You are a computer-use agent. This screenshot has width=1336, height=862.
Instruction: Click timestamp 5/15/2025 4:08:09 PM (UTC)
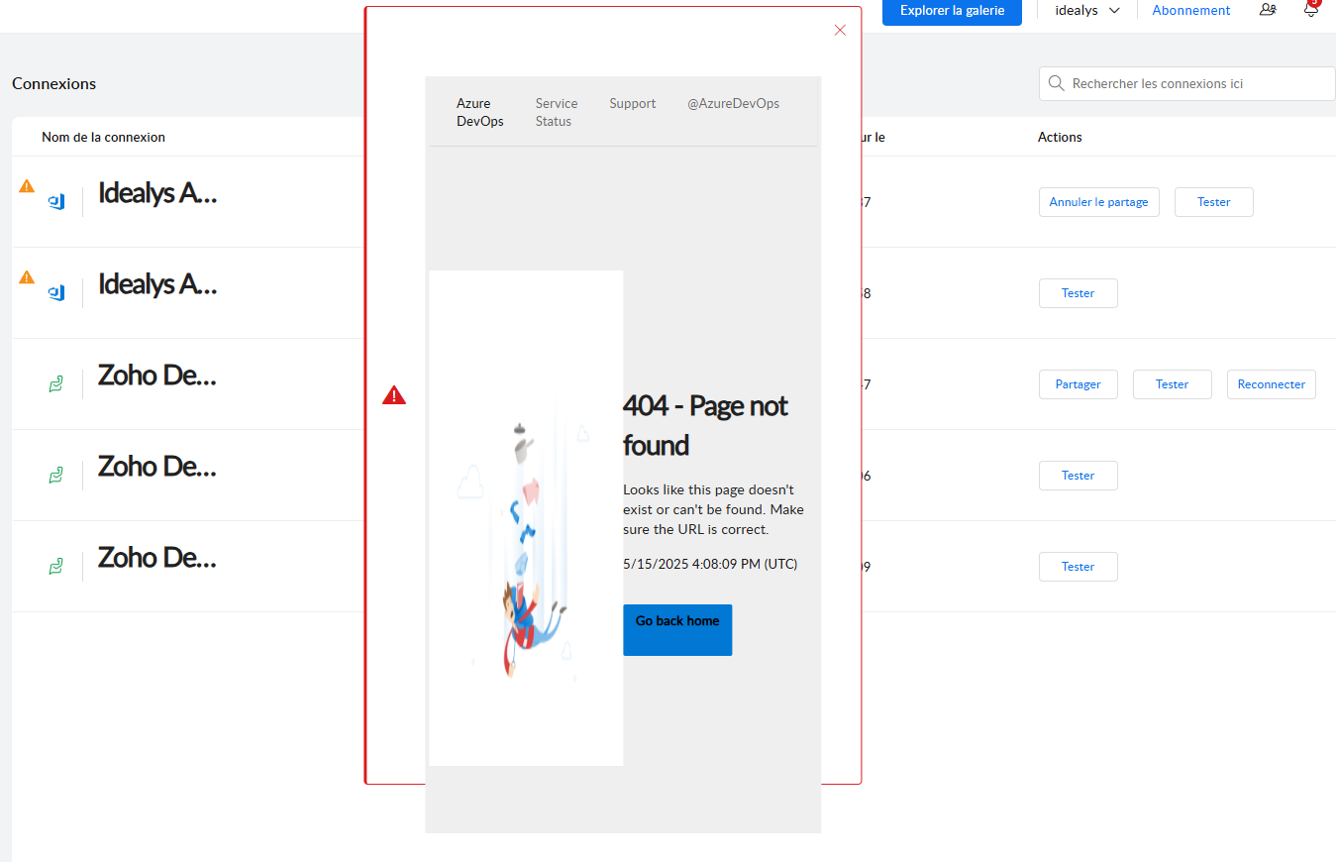pyautogui.click(x=710, y=564)
